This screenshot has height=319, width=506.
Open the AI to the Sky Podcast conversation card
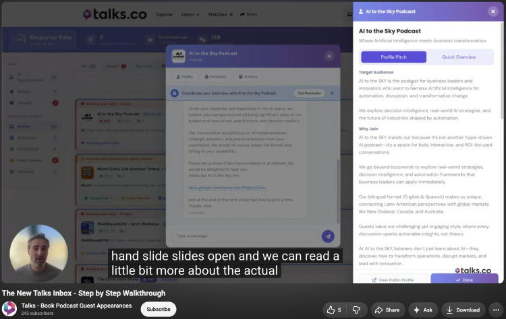tap(121, 125)
